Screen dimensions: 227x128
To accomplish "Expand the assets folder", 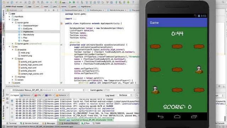I will click(10, 83).
